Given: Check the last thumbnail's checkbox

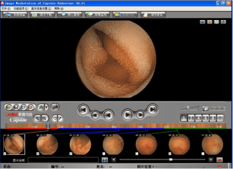Looking at the screenshot, I should [203, 153].
